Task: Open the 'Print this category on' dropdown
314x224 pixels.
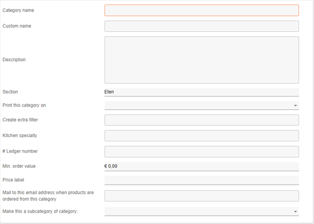Action: tap(202, 106)
